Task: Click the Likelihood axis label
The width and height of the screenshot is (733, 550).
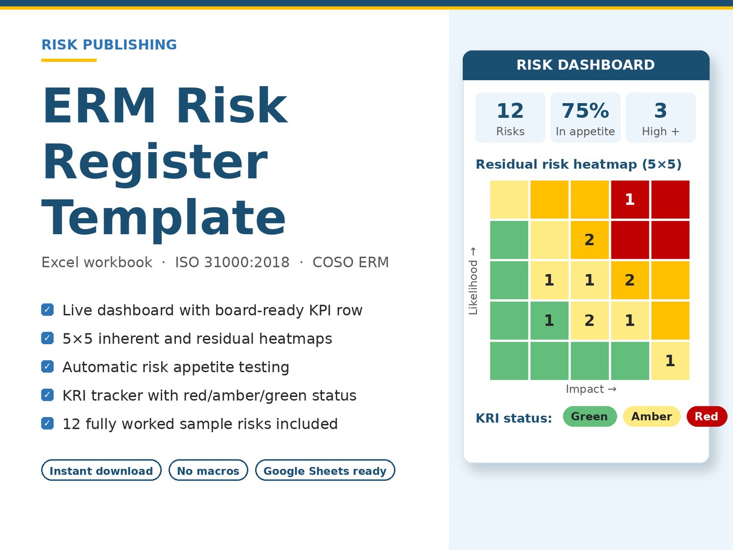Action: tap(473, 281)
